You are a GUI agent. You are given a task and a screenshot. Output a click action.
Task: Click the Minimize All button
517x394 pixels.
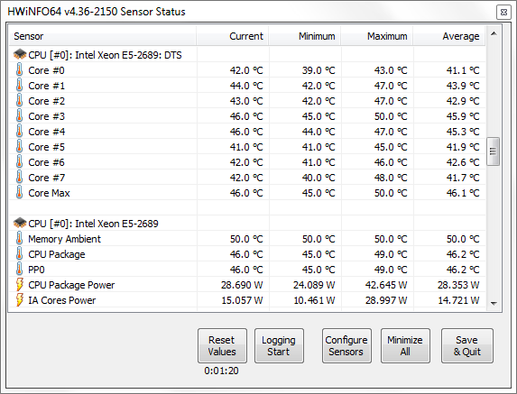tap(405, 345)
